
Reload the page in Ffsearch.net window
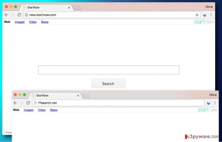28,103
